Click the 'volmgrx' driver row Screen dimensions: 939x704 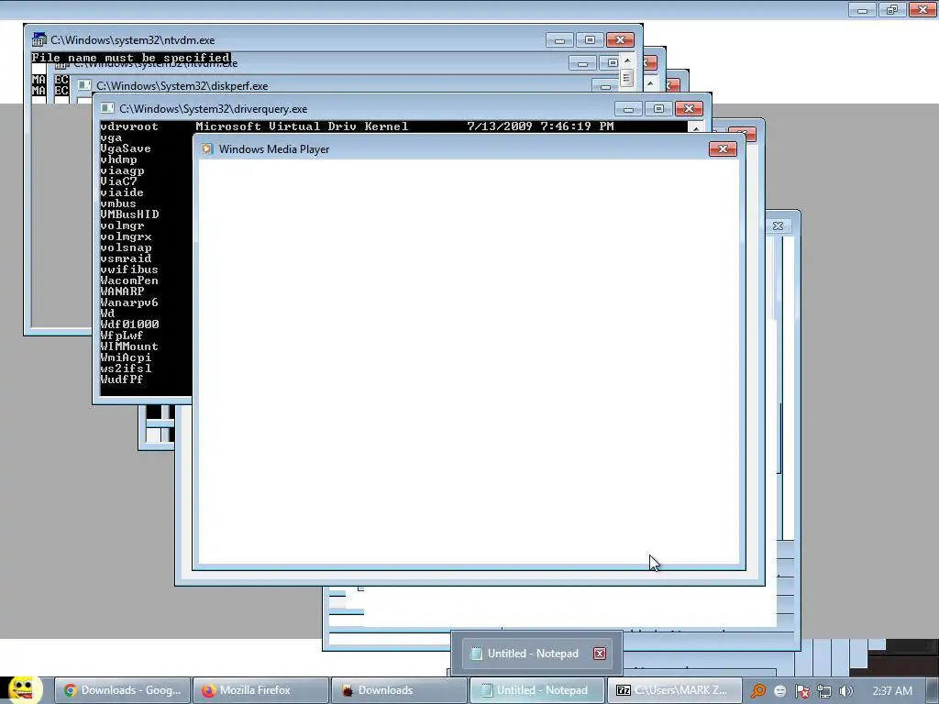coord(126,236)
